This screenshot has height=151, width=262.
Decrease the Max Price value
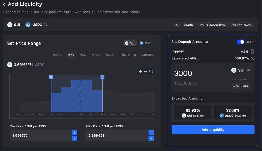[151, 138]
